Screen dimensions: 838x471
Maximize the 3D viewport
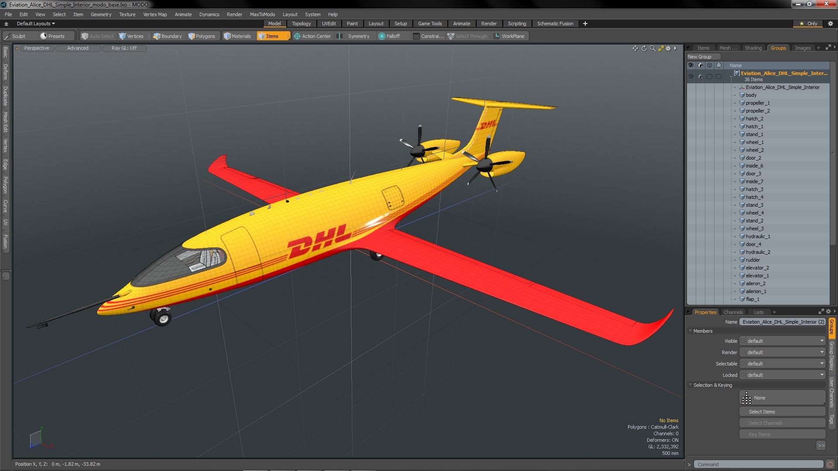[x=661, y=48]
